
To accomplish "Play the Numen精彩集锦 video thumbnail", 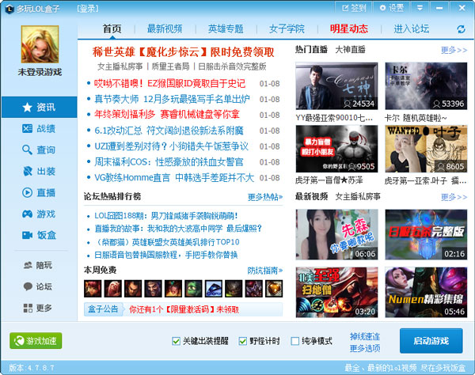I will point(426,292).
